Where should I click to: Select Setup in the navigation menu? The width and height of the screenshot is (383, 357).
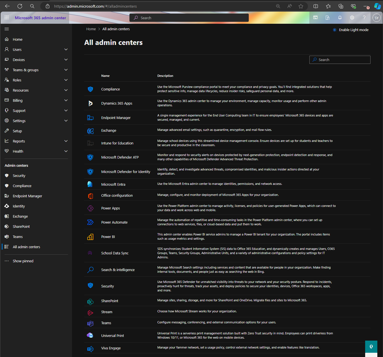(17, 131)
